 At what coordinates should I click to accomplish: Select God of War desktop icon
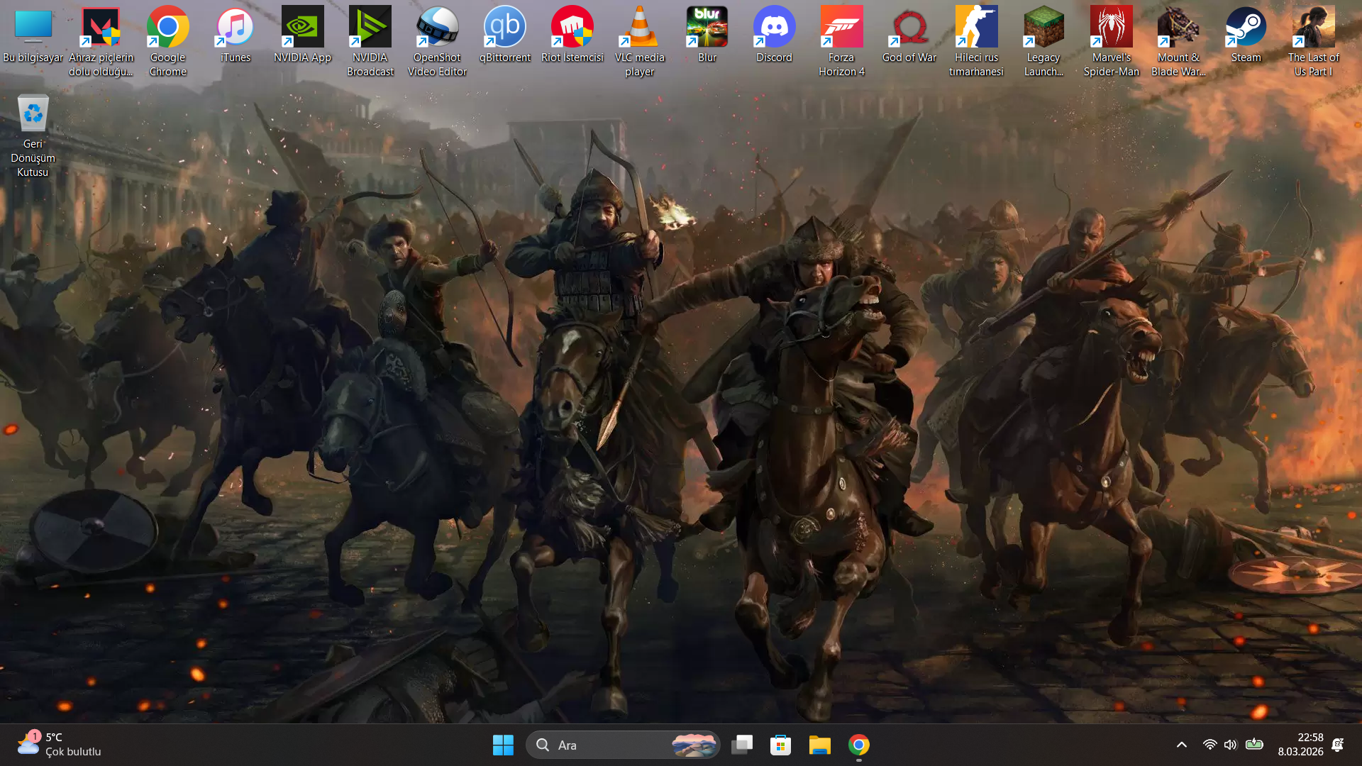(909, 35)
